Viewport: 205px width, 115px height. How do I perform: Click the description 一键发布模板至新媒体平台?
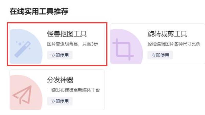tap(74, 90)
